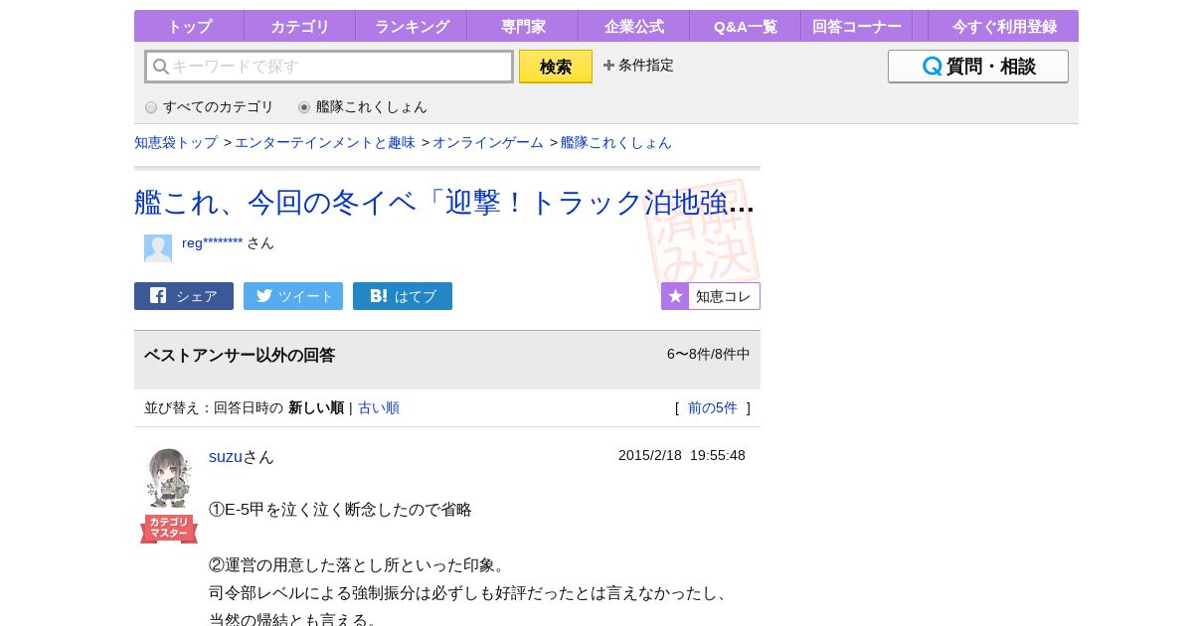The height and width of the screenshot is (626, 1193).
Task: Click the magnifier icon in search box
Action: pyautogui.click(x=160, y=67)
